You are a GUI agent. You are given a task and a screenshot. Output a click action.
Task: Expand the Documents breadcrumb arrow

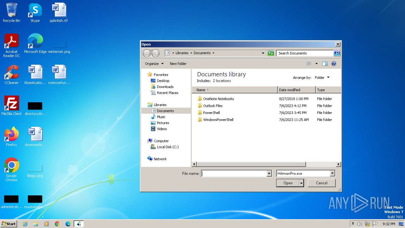coord(213,53)
